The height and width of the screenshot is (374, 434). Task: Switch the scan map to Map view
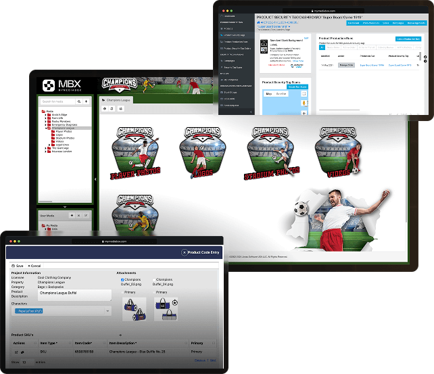[269, 94]
